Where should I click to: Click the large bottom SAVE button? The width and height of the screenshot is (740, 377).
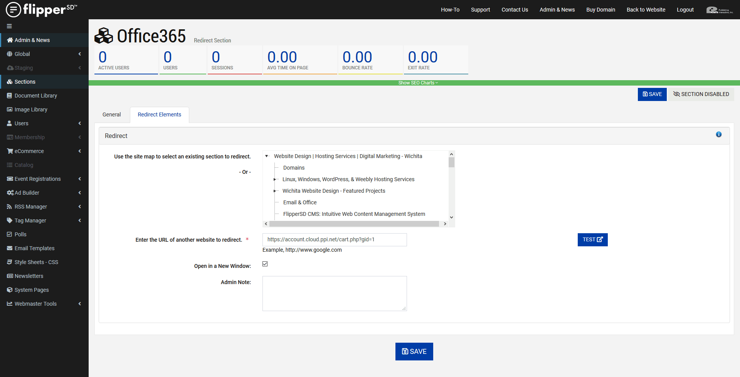coord(414,352)
